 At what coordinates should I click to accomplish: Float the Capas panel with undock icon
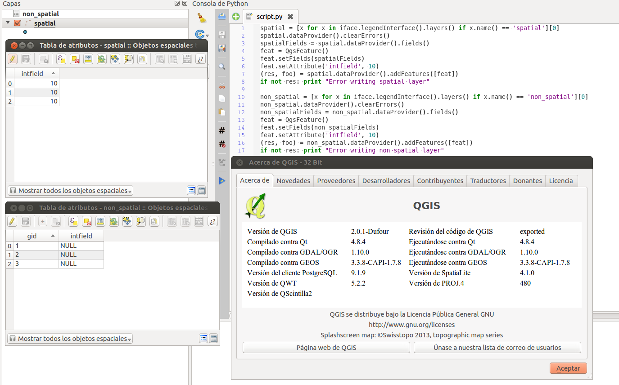177,3
